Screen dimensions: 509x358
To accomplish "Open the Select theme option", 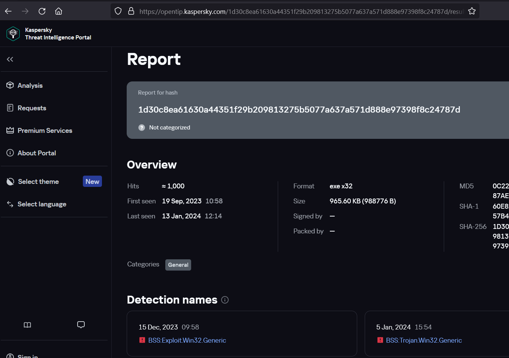I will click(x=38, y=182).
